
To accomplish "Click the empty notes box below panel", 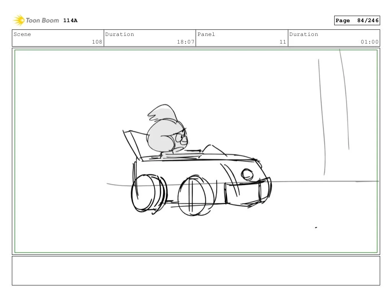I will tap(196, 271).
